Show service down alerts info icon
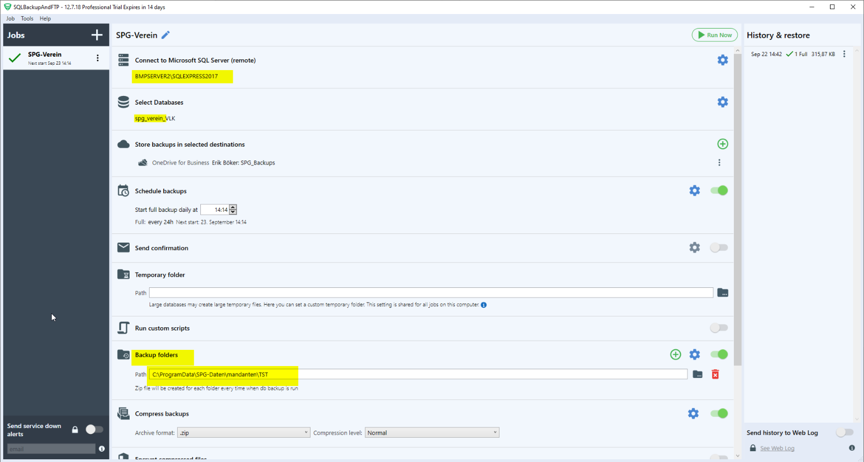This screenshot has width=864, height=462. click(x=102, y=449)
